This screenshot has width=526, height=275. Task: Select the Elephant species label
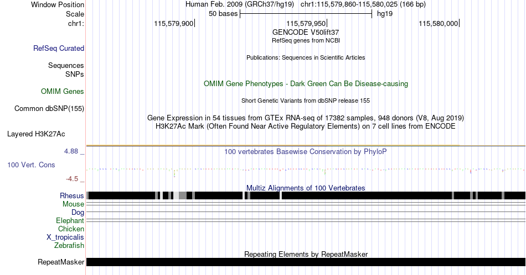pos(70,220)
